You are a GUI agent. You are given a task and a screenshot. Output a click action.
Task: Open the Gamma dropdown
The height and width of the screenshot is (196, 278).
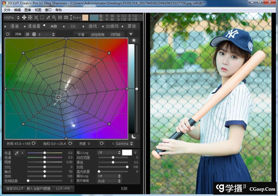click(x=124, y=143)
